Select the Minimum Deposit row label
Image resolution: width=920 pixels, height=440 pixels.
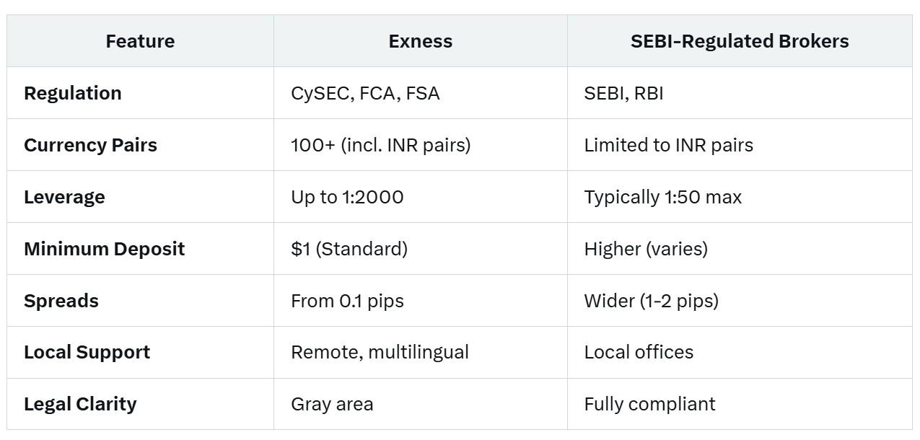point(105,249)
